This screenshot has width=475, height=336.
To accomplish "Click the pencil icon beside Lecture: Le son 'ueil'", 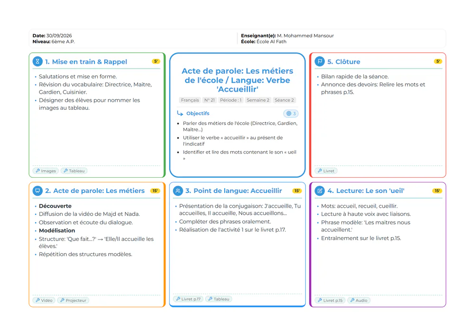I will 320,191.
